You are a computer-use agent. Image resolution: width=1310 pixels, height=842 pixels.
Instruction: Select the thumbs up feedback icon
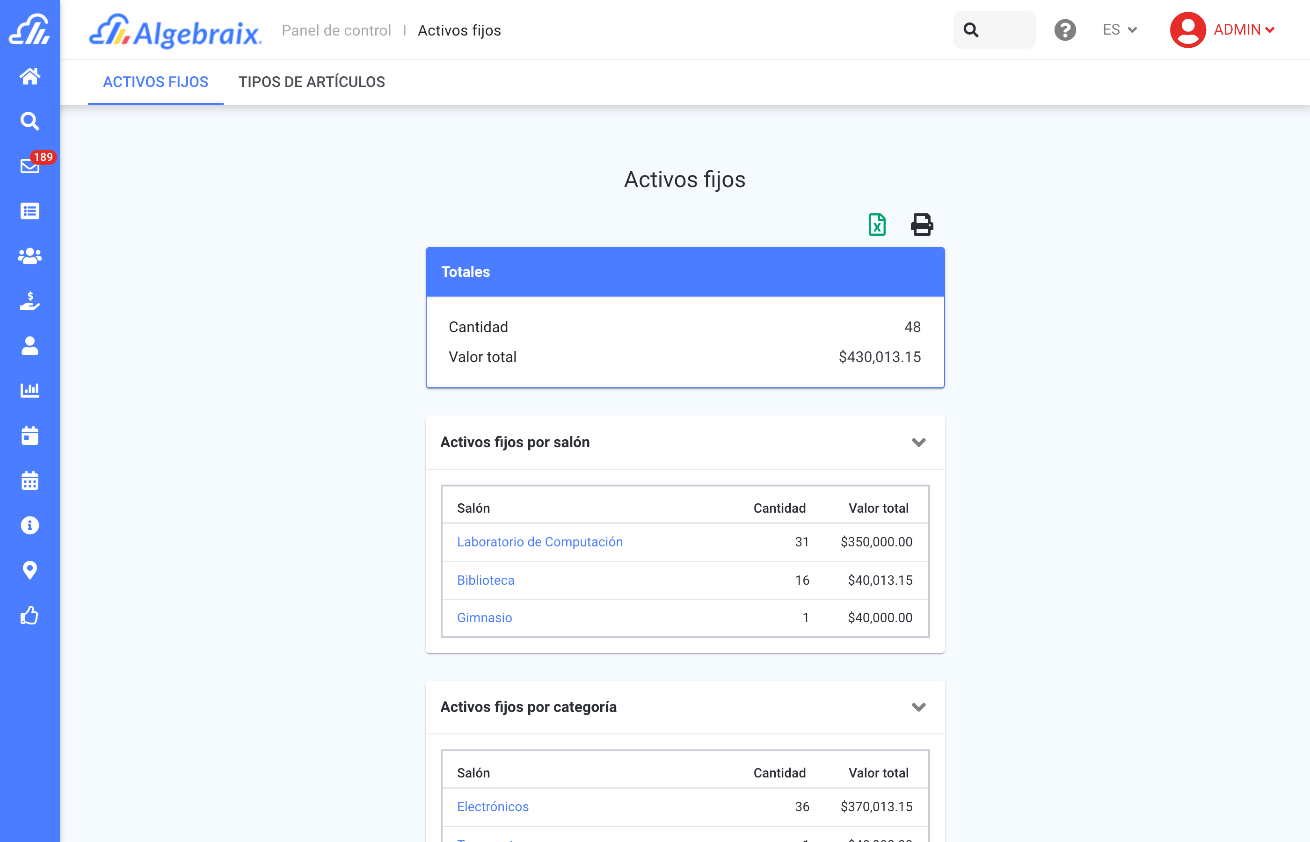[x=30, y=615]
